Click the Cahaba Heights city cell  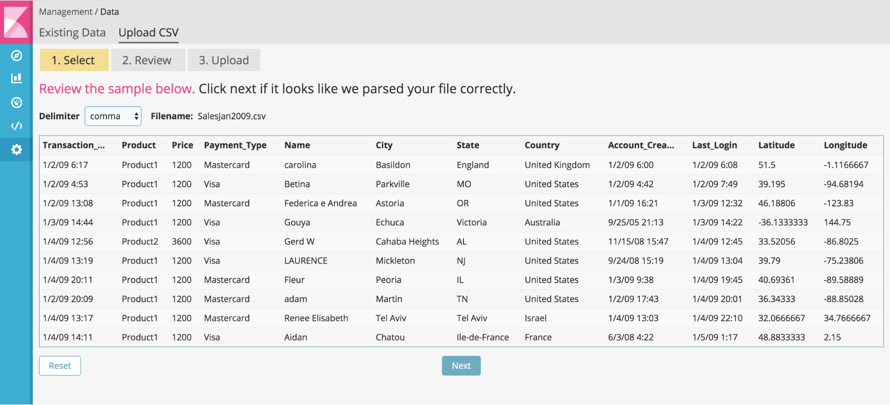pyautogui.click(x=407, y=242)
